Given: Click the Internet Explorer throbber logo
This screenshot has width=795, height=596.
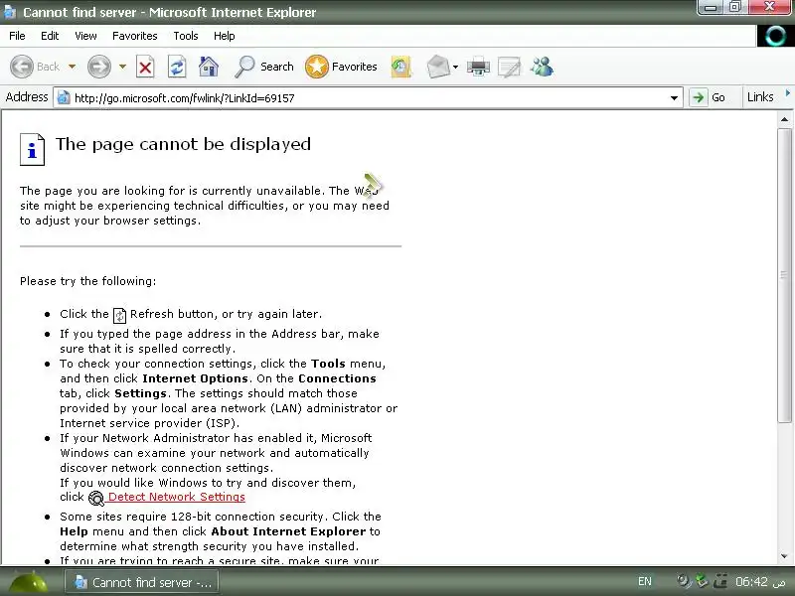Looking at the screenshot, I should point(775,36).
